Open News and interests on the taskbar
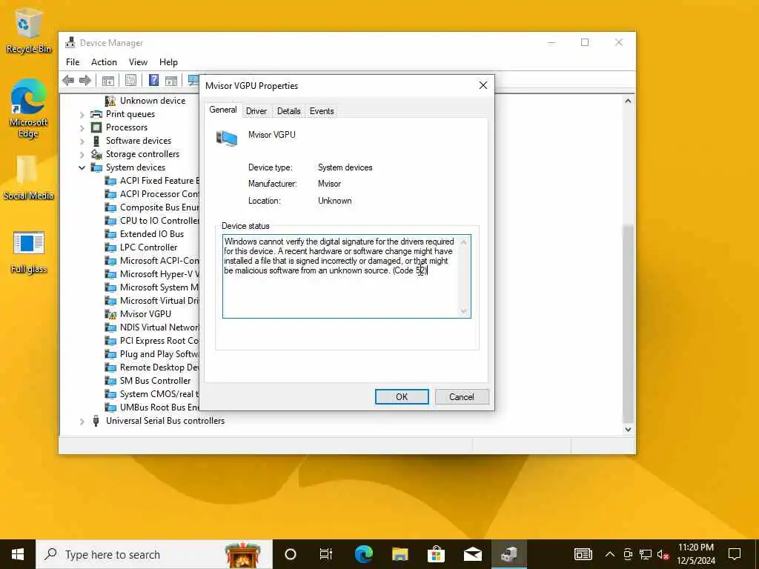 583,554
